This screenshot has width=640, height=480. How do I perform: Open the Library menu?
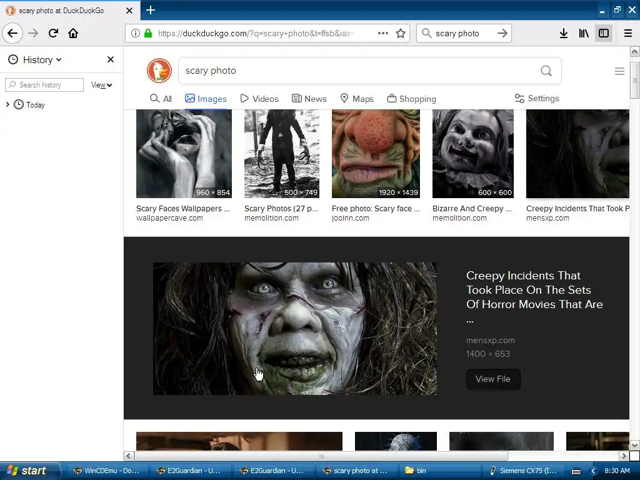[584, 33]
